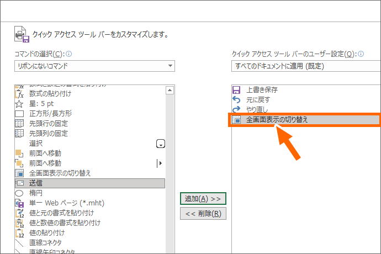The image size is (381, 254).
Task: Click 全画面表示の切り替え icon in left command list
Action: [x=19, y=173]
